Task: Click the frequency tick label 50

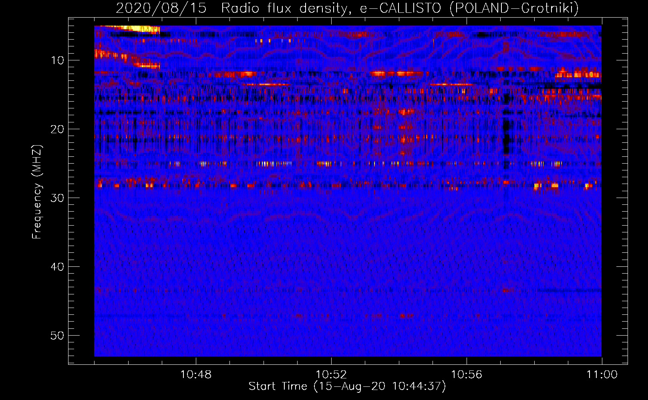Action: click(57, 336)
